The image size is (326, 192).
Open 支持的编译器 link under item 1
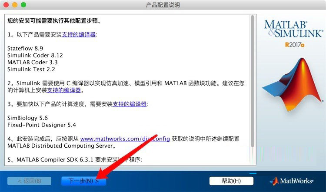tap(79, 34)
